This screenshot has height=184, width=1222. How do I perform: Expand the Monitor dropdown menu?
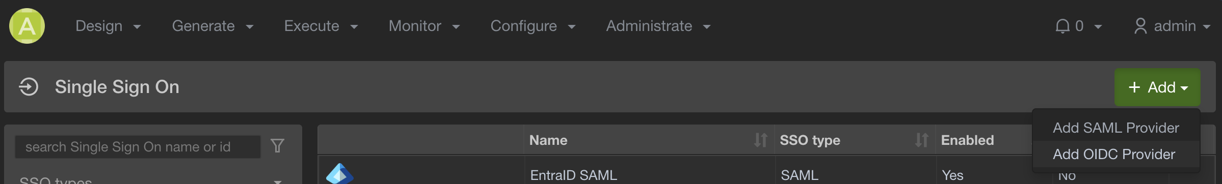(424, 26)
